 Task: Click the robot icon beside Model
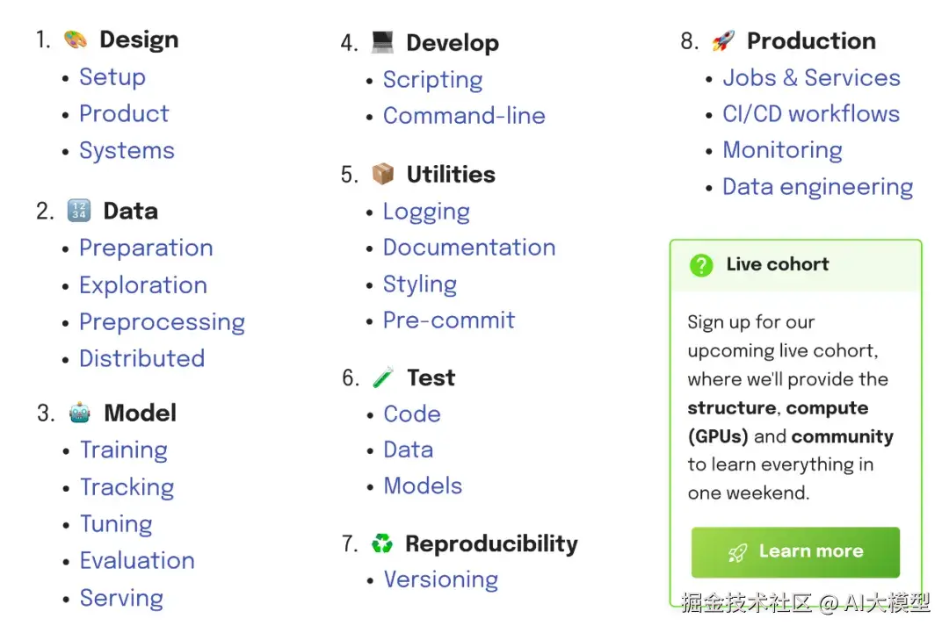click(x=80, y=414)
